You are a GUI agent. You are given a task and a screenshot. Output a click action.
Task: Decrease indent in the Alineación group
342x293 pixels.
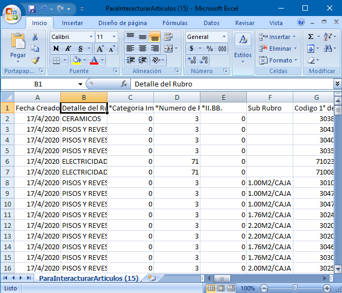point(130,60)
